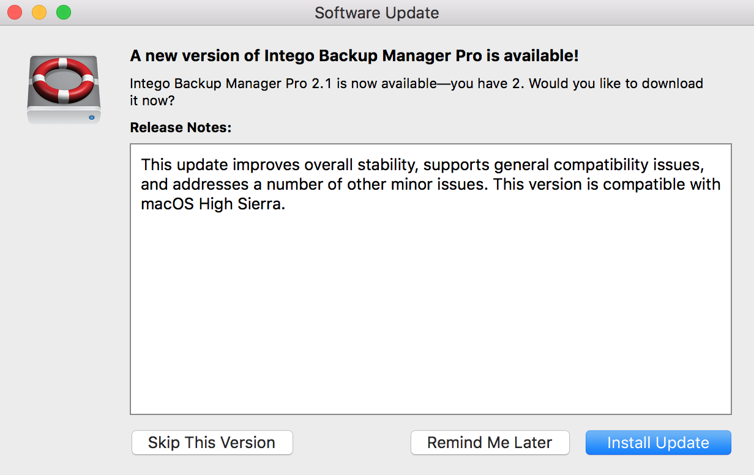Click the 'Release Notes:' label
The width and height of the screenshot is (754, 475).
click(181, 128)
